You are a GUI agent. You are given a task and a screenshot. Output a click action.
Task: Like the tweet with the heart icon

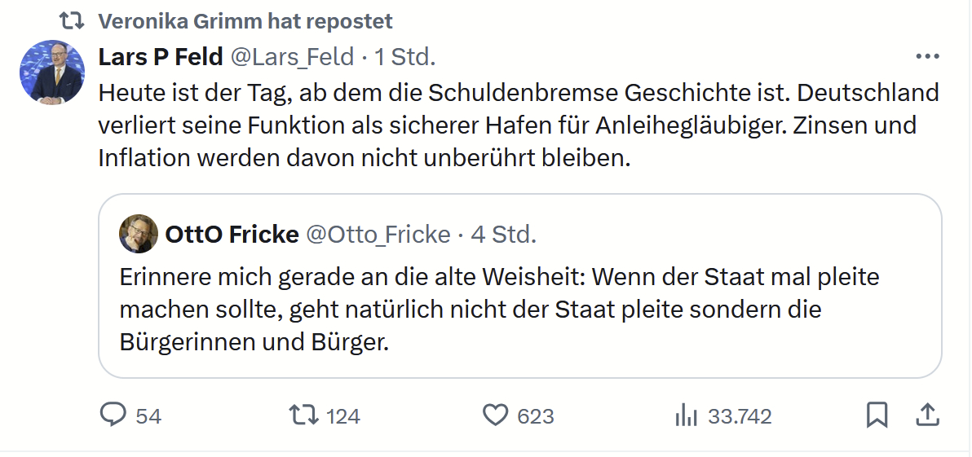coord(496,415)
